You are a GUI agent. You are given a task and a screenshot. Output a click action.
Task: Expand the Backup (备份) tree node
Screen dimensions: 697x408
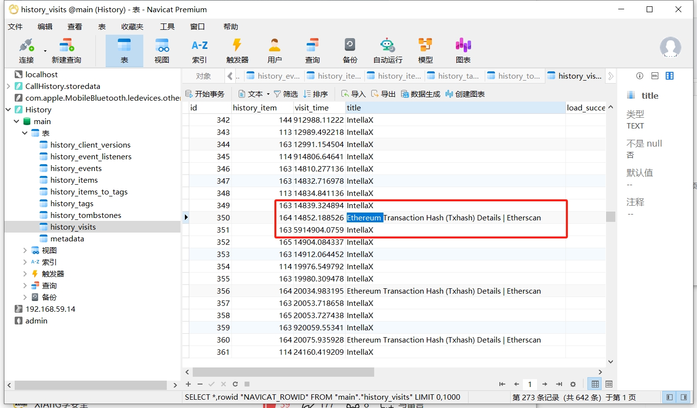[25, 297]
